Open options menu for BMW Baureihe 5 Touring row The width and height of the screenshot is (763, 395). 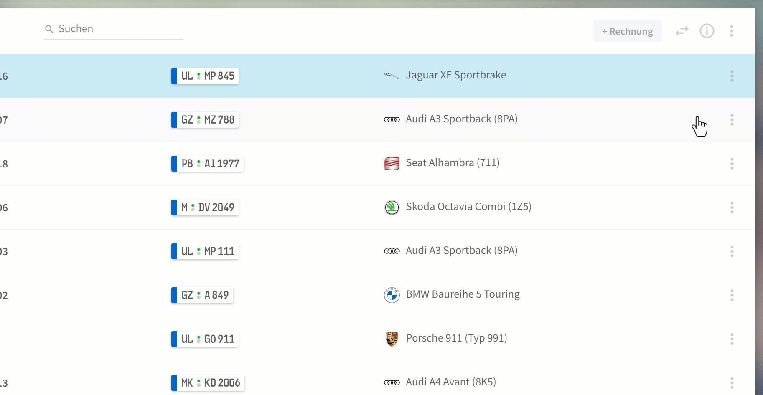(732, 295)
